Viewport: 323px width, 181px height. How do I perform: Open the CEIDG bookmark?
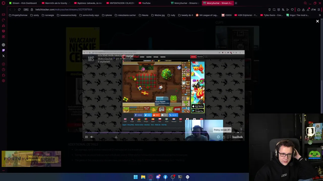(227, 15)
